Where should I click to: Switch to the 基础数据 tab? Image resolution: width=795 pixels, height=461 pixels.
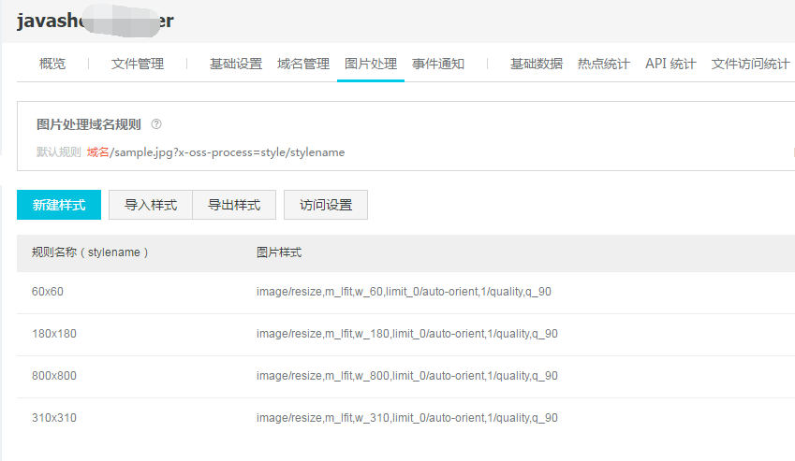(536, 64)
